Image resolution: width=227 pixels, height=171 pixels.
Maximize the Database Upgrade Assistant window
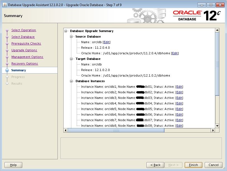211,5
